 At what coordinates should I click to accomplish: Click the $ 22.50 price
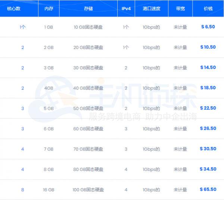(208, 108)
